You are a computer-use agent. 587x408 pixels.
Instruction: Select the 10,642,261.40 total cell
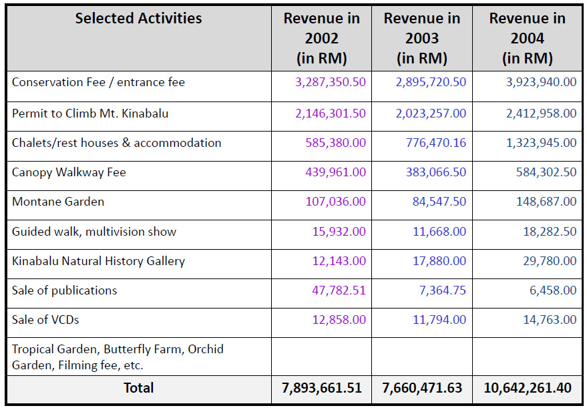click(528, 388)
